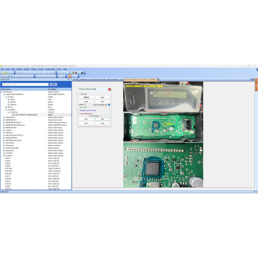Image resolution: width=258 pixels, height=258 pixels.
Task: Open the Tools menu
Action: click(x=59, y=69)
